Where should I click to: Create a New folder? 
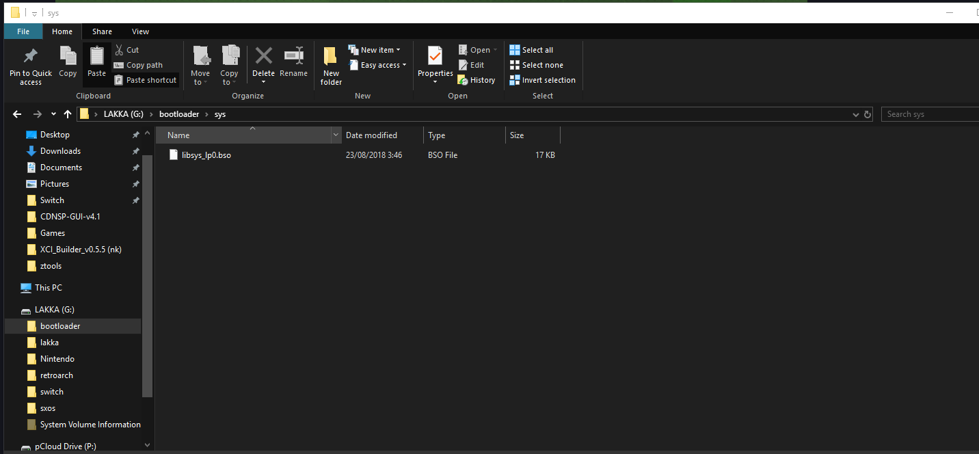(x=331, y=66)
